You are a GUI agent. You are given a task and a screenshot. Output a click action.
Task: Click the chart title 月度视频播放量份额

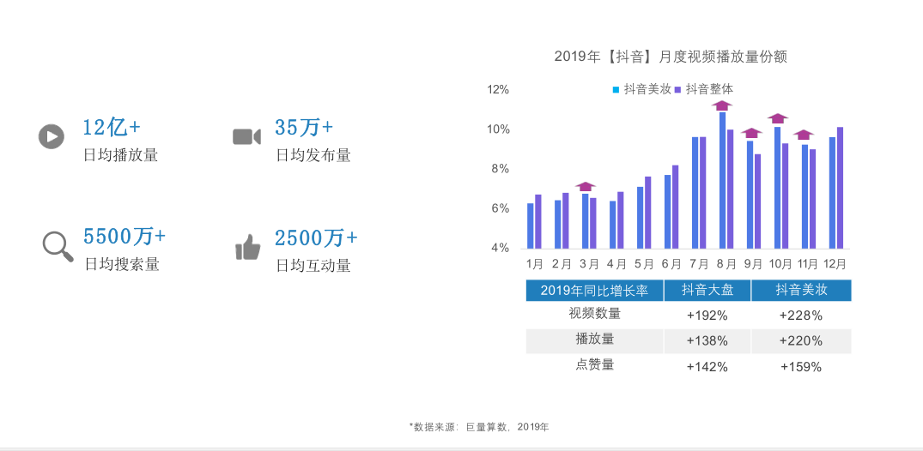[x=724, y=57]
